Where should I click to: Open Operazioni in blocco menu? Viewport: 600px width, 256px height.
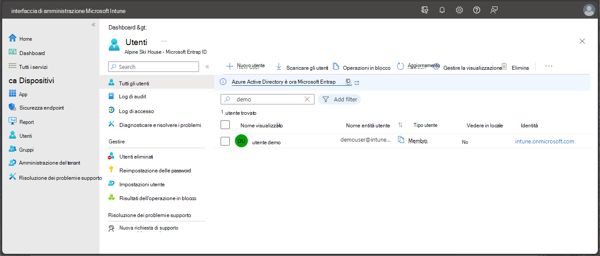(362, 67)
